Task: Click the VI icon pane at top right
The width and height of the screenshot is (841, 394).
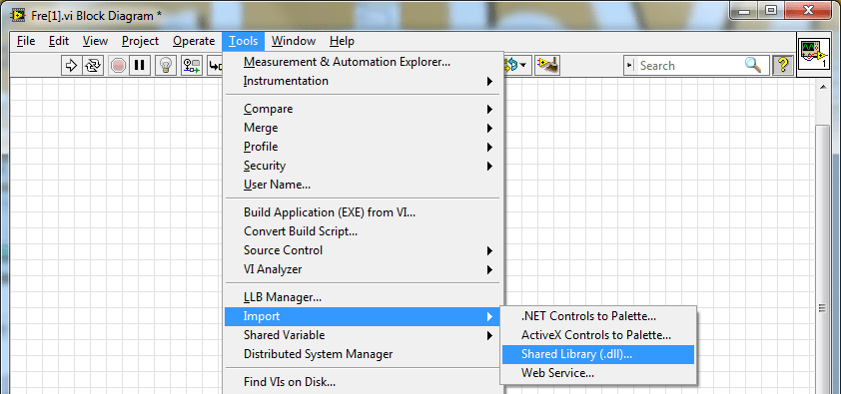Action: [815, 54]
